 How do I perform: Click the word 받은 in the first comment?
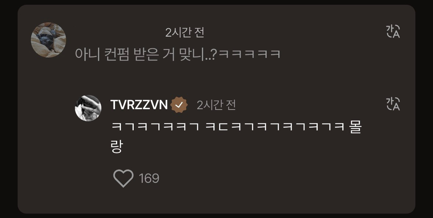147,54
